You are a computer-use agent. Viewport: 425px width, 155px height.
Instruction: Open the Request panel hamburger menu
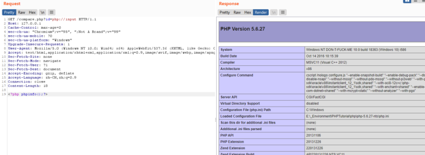click(51, 12)
